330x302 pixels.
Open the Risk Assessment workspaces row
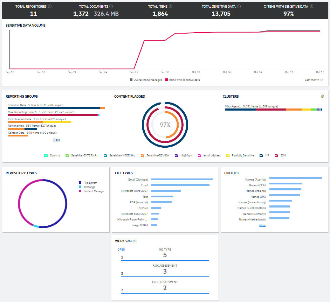[x=165, y=270]
